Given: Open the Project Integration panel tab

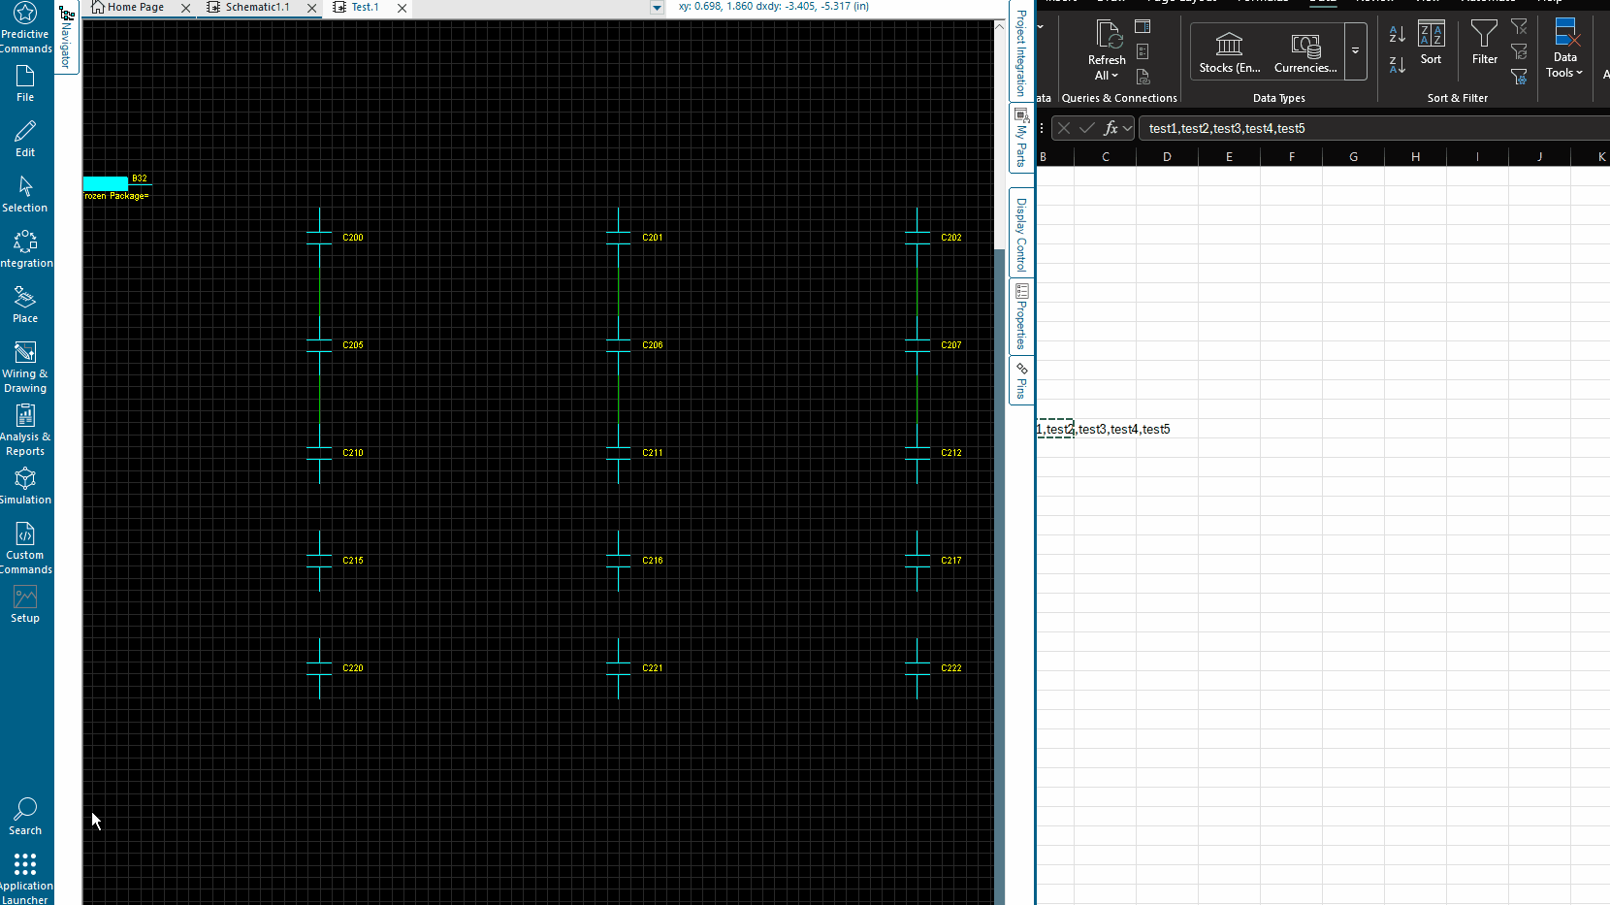Looking at the screenshot, I should click(1021, 50).
